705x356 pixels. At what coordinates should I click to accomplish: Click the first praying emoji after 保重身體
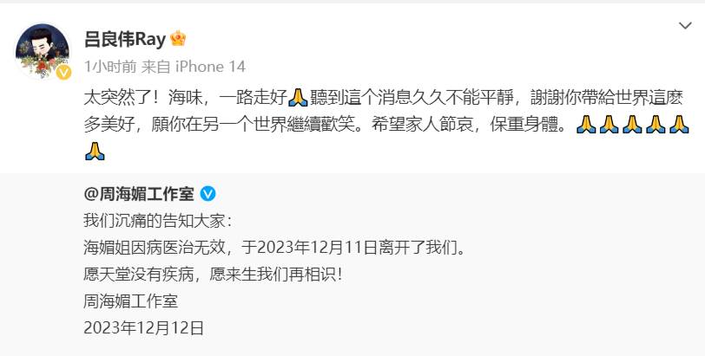(x=586, y=124)
